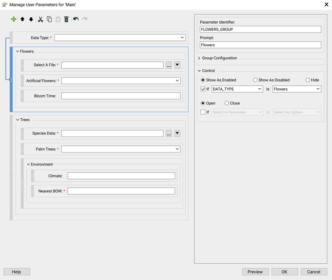Click the Nearest BOW row drag handle

(33, 191)
